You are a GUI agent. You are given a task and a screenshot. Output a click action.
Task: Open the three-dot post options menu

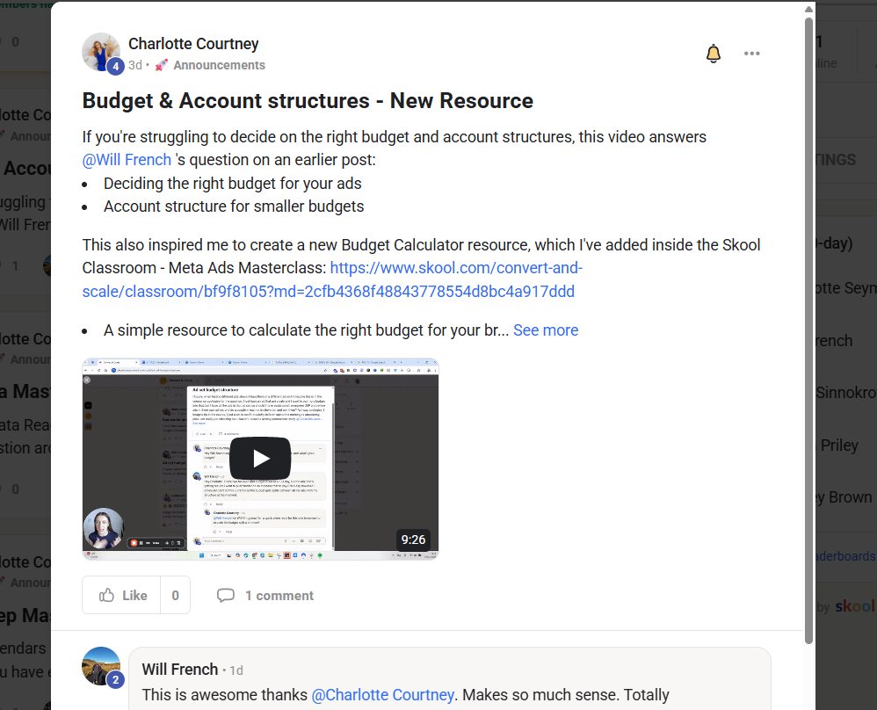point(751,54)
